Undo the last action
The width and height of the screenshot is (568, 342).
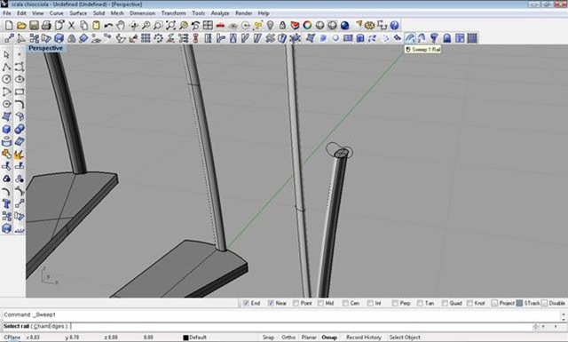108,26
